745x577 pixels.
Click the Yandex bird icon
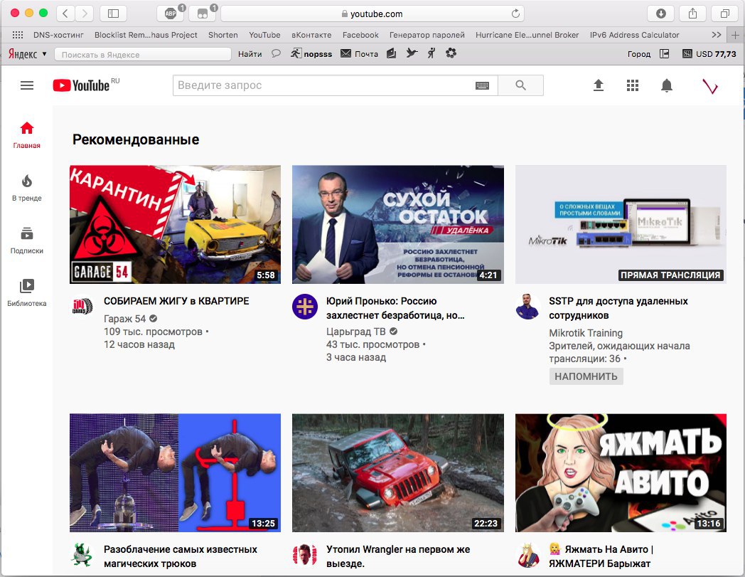[x=412, y=53]
